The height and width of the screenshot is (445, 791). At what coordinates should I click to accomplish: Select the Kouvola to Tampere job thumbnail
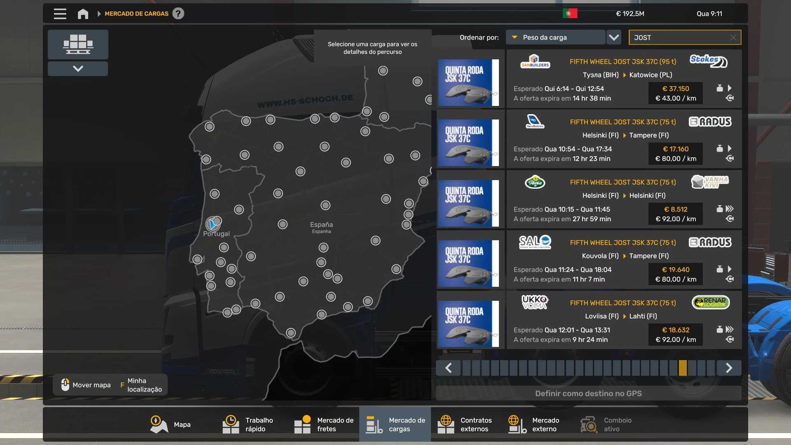click(468, 263)
